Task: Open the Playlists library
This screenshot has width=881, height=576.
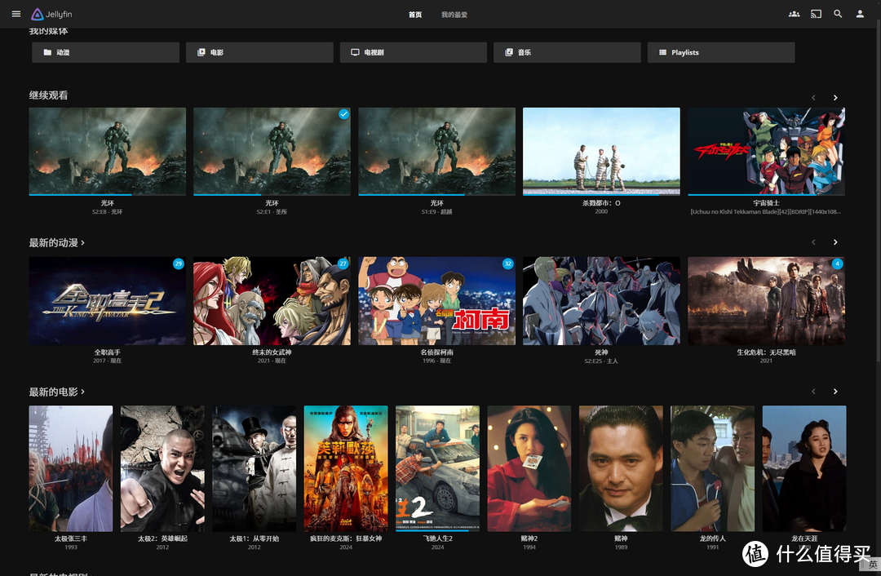Action: [721, 52]
